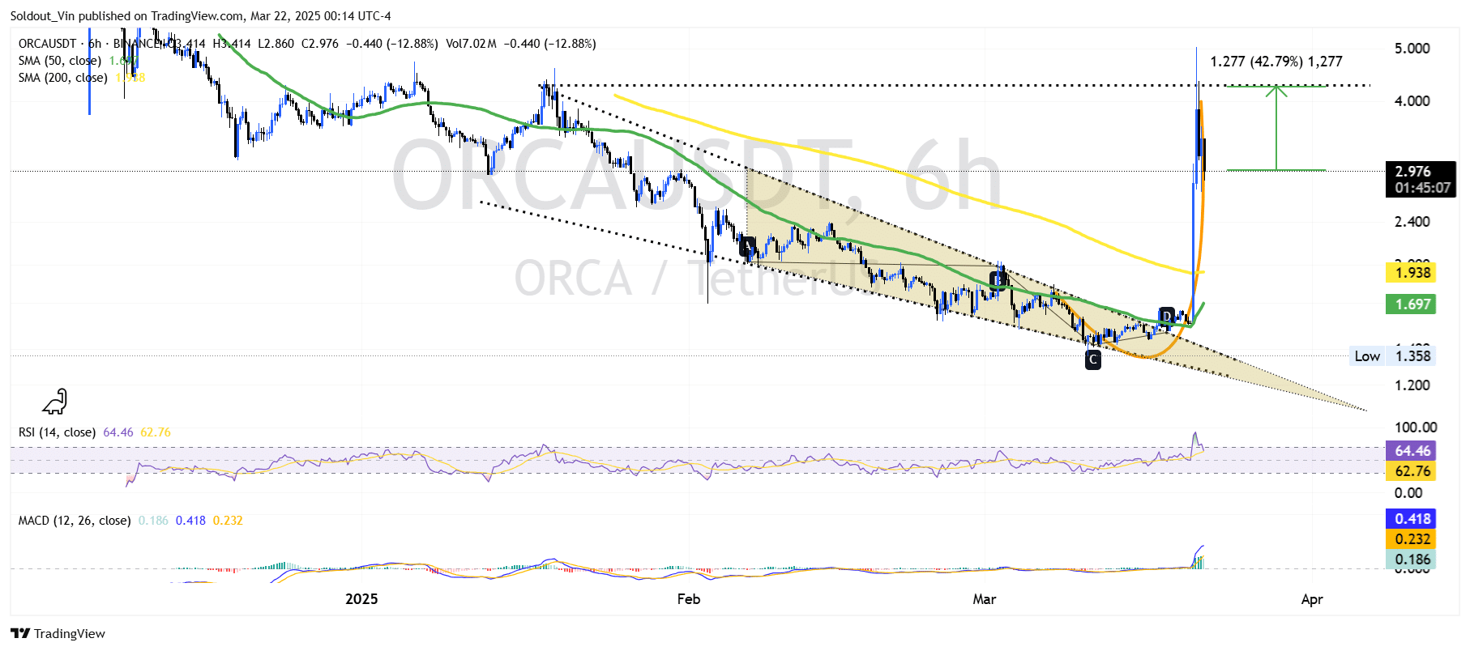The width and height of the screenshot is (1470, 651).
Task: Click the 5.000 price axis tick
Action: point(1412,49)
